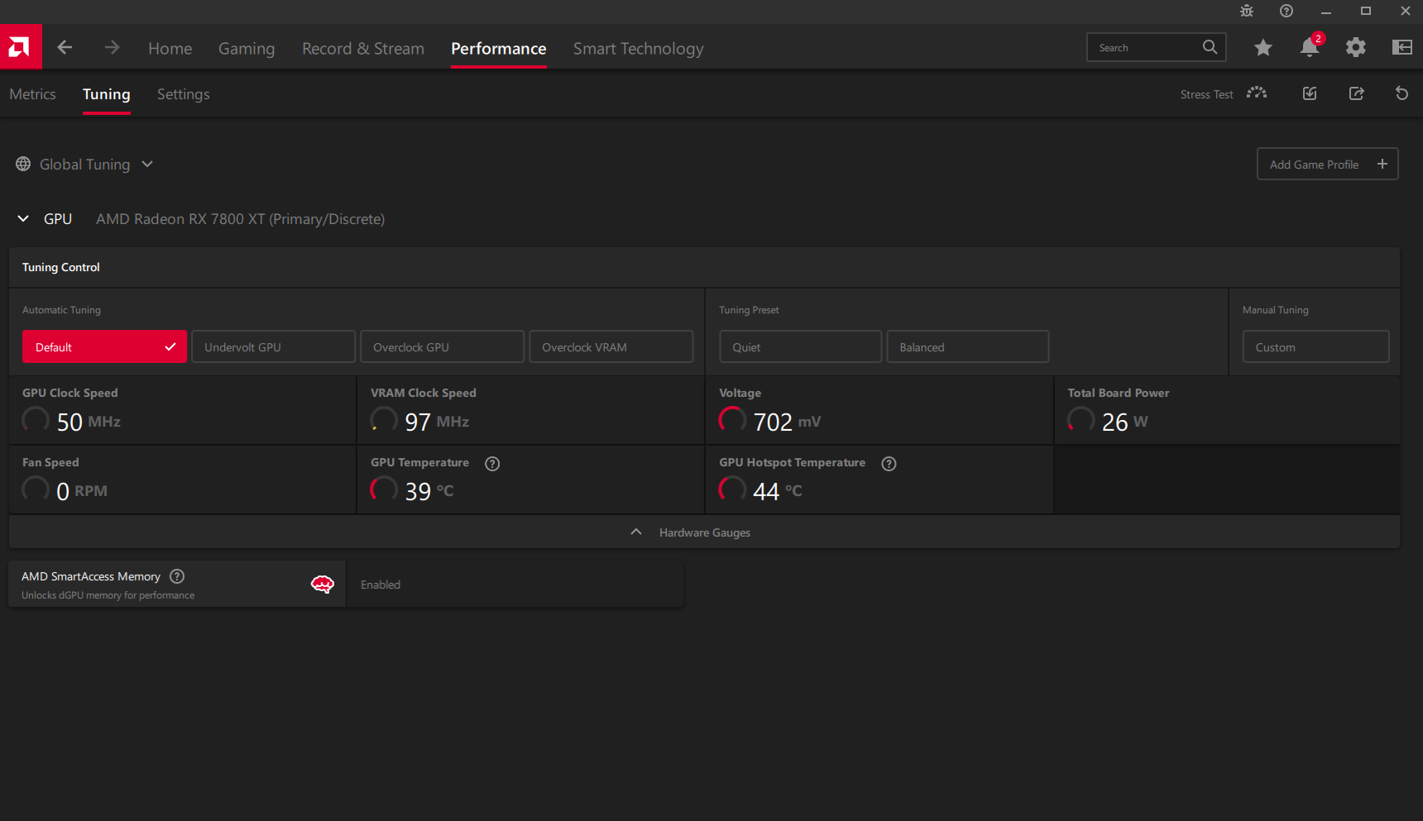The image size is (1423, 821).
Task: Toggle the sidebar panel icon
Action: point(1402,47)
